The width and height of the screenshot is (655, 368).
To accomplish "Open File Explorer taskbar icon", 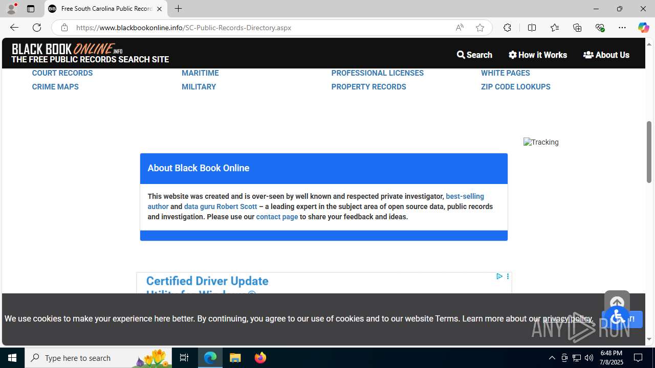I will click(235, 358).
